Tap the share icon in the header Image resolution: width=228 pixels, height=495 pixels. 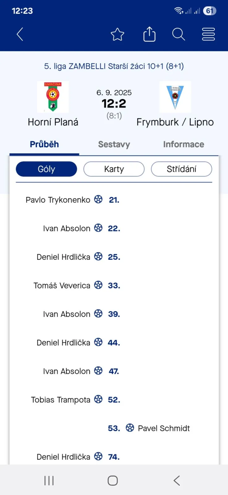click(149, 34)
